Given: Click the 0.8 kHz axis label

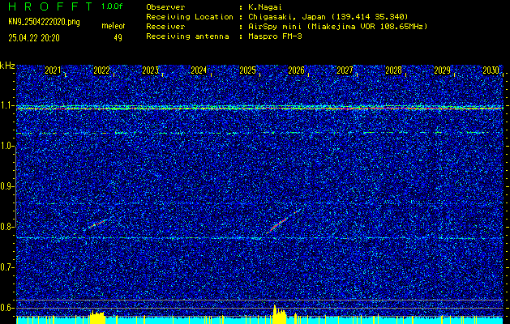Looking at the screenshot, I should [6, 227].
